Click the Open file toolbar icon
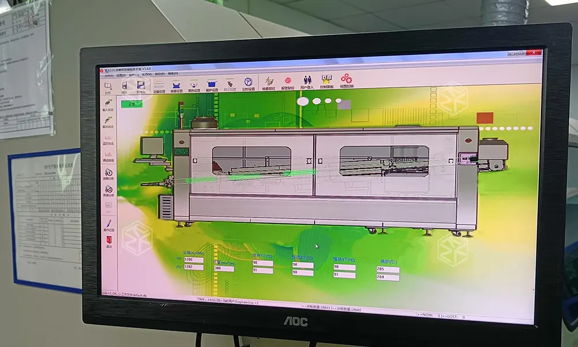The width and height of the screenshot is (578, 347). [108, 86]
